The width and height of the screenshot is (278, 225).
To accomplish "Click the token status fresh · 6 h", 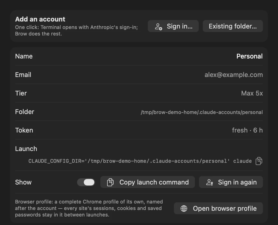I will pos(247,130).
